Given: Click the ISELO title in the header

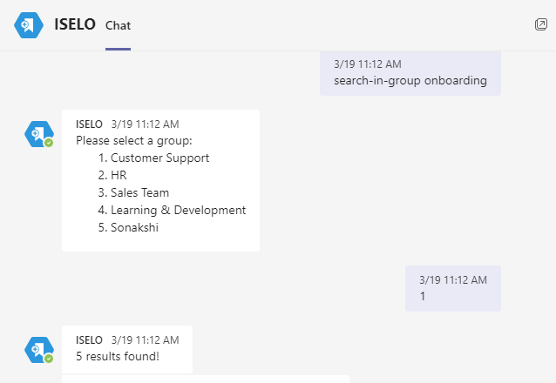Looking at the screenshot, I should tap(75, 24).
